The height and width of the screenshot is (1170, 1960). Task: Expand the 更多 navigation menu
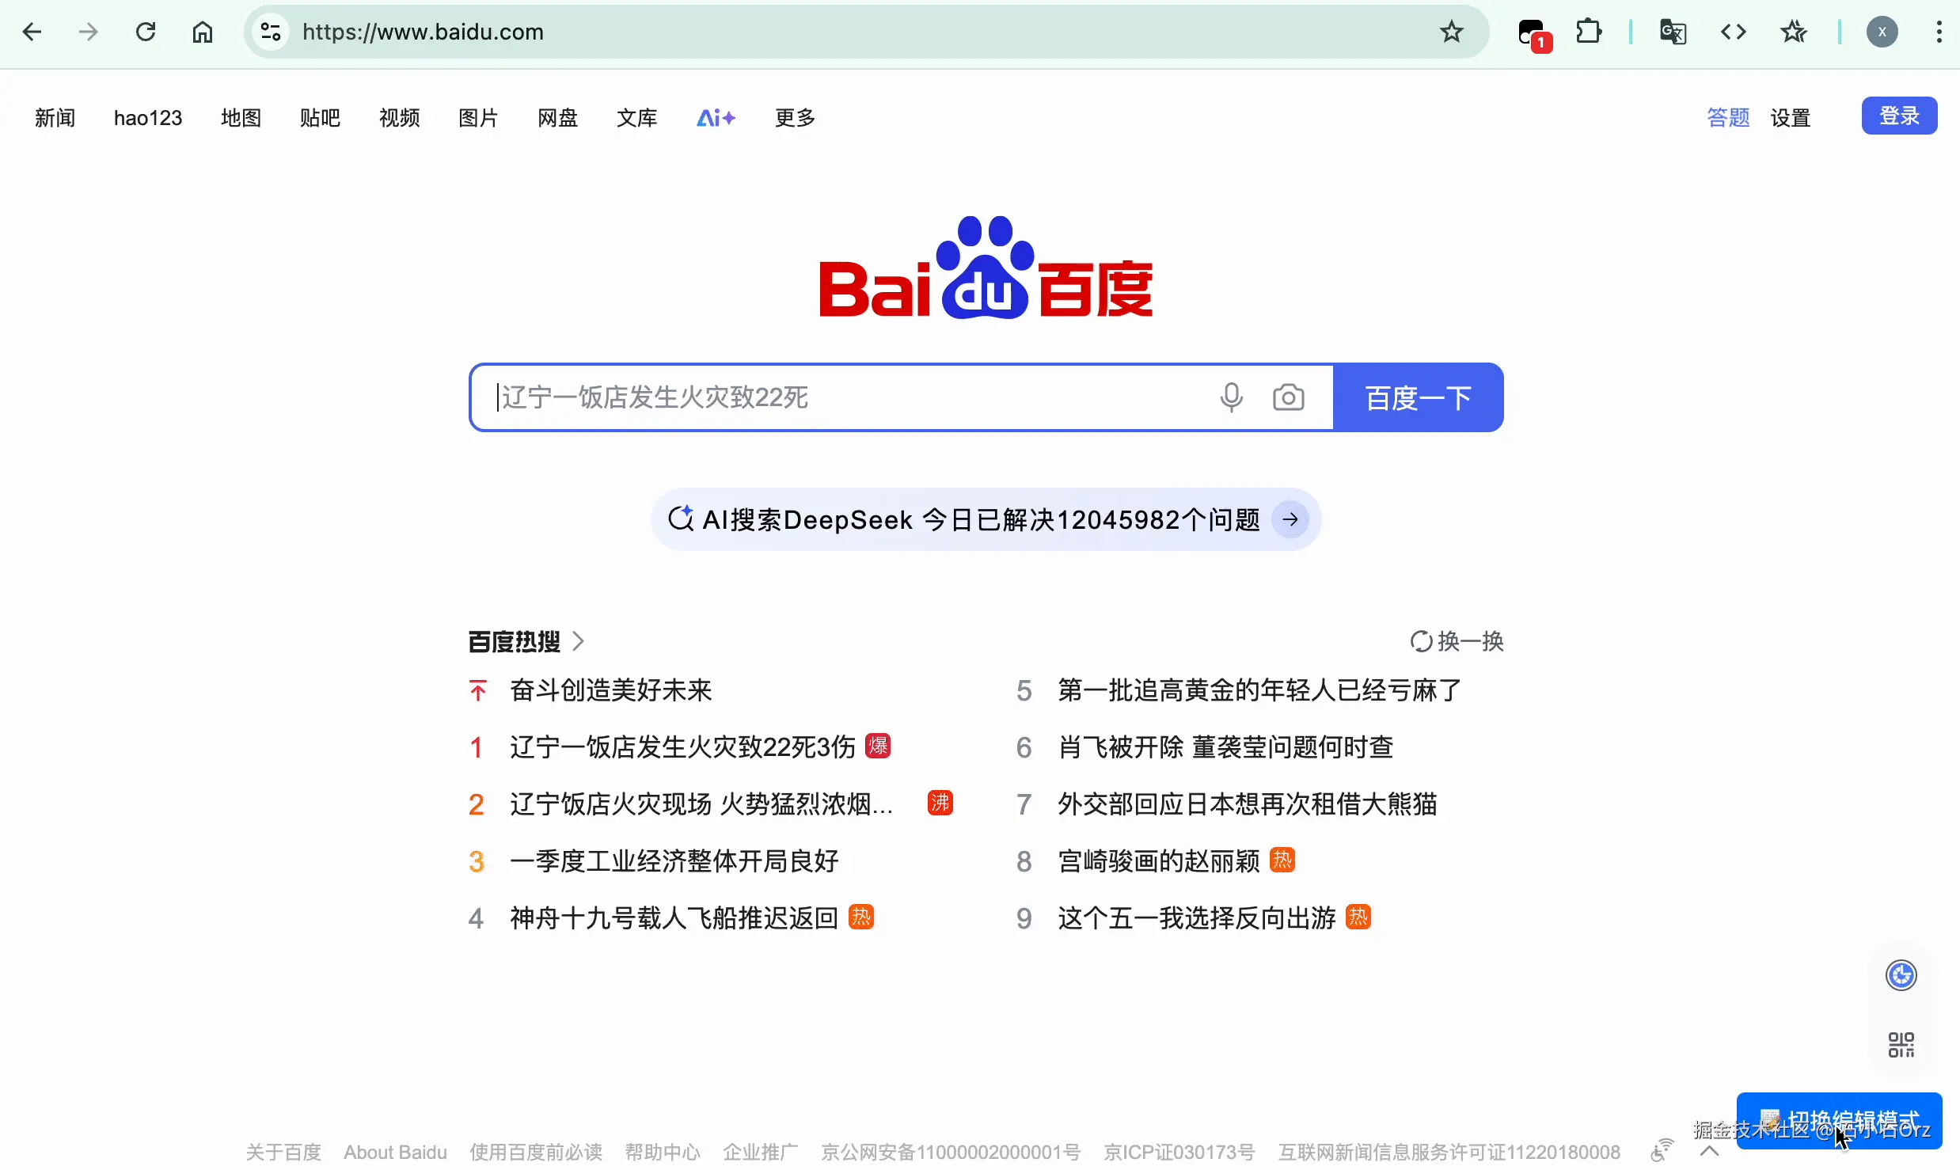[796, 118]
